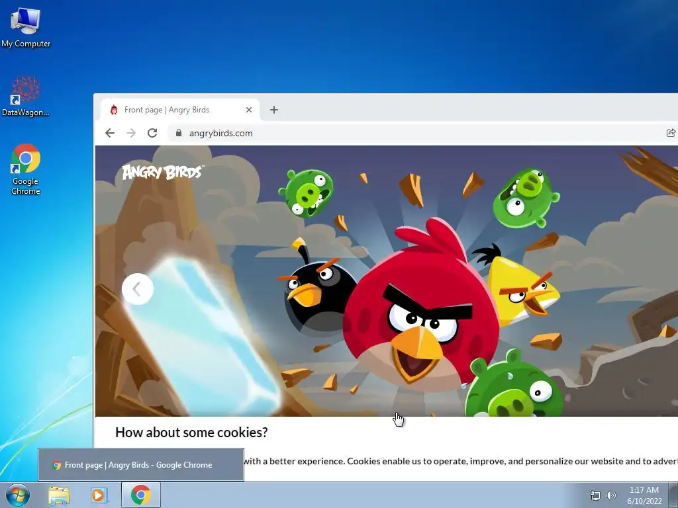Click the taskbar clock showing 1:17 AM
The image size is (678, 508).
644,495
